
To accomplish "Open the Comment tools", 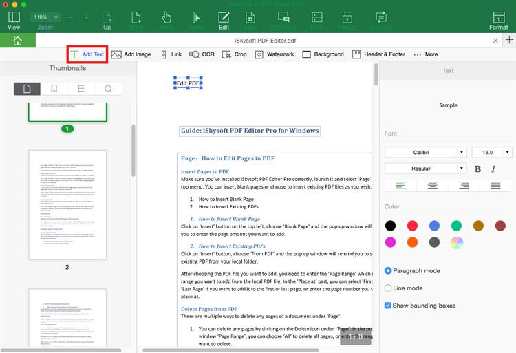I will coord(283,21).
